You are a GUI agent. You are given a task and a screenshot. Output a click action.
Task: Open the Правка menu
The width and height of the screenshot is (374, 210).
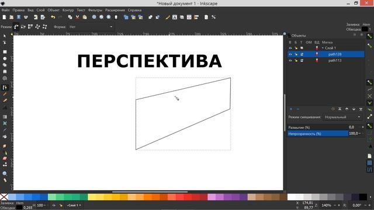coord(18,10)
